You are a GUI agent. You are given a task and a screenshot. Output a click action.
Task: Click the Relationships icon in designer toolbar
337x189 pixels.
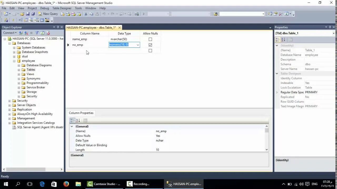pyautogui.click(x=20, y=20)
